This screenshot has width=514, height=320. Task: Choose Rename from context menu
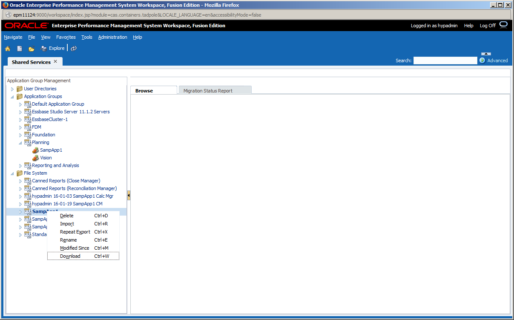point(83,240)
